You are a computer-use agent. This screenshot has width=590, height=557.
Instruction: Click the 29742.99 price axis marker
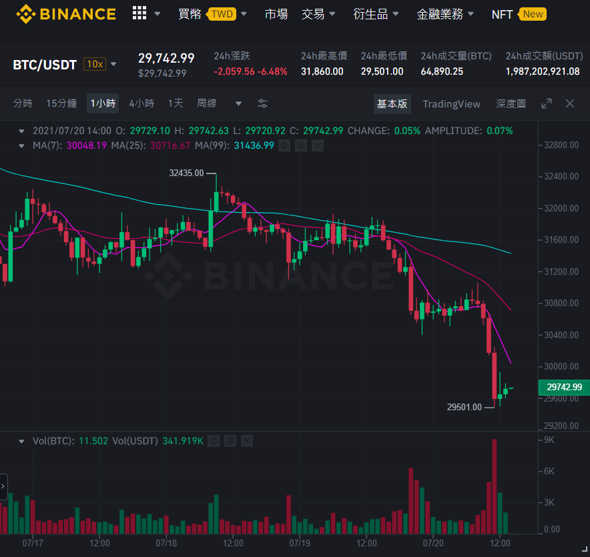(564, 387)
